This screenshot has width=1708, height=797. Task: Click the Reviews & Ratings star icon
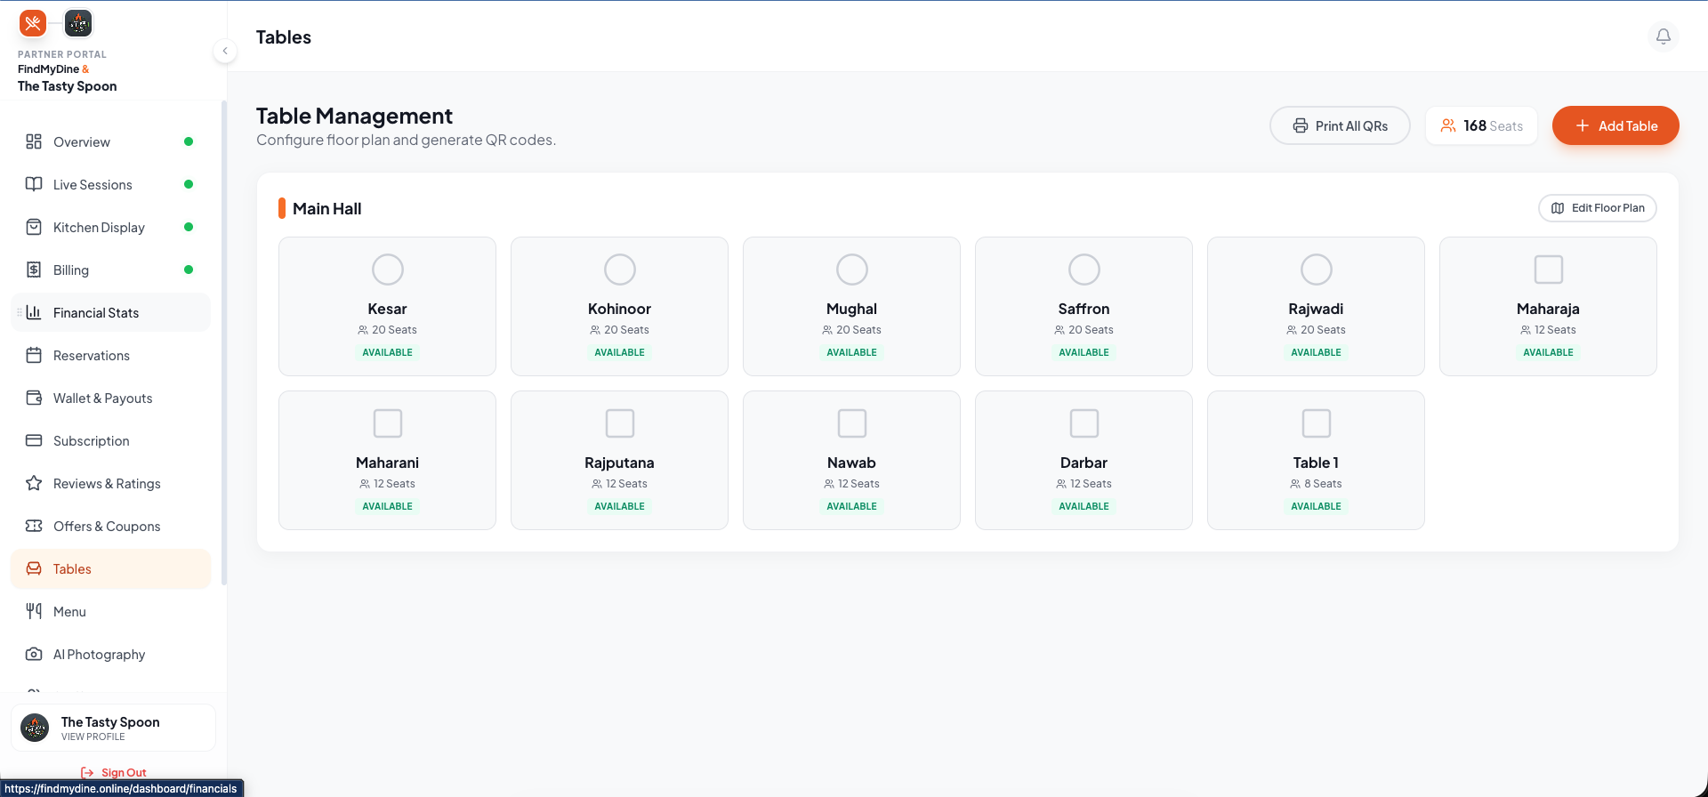tap(34, 483)
